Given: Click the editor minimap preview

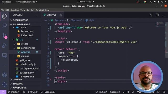Looking at the screenshot, I should click(x=160, y=24).
